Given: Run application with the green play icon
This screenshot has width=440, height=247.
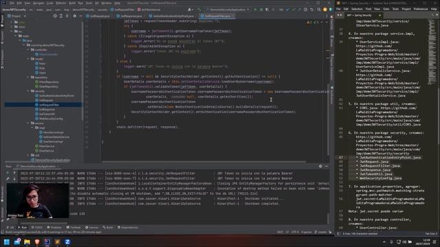Looking at the screenshot, I should (255, 10).
